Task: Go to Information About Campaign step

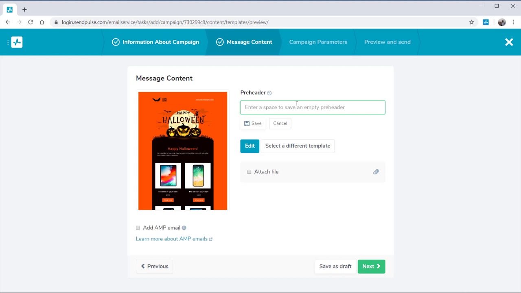Action: click(155, 42)
